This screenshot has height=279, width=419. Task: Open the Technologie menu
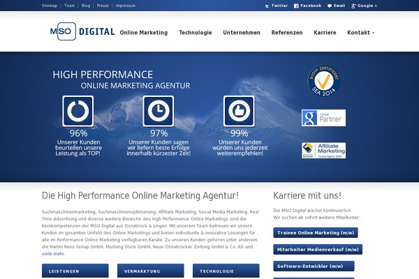pos(196,33)
